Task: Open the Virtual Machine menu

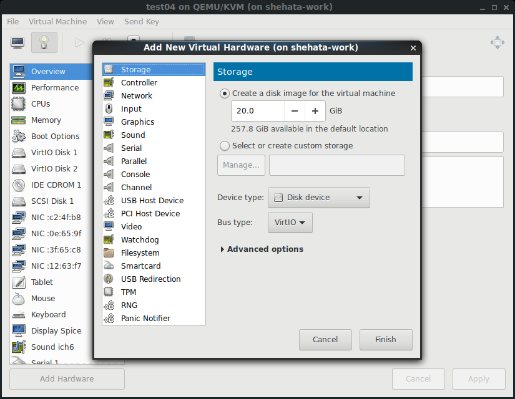Action: tap(57, 21)
